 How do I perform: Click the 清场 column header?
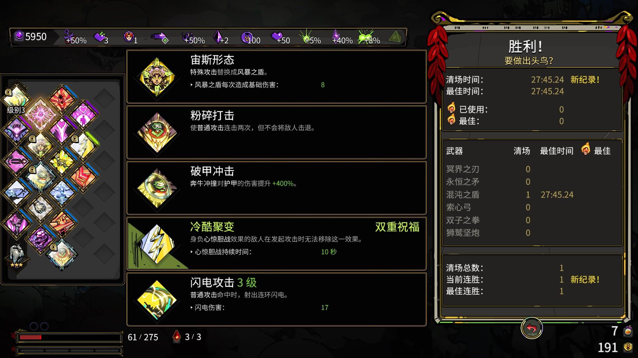tap(522, 151)
